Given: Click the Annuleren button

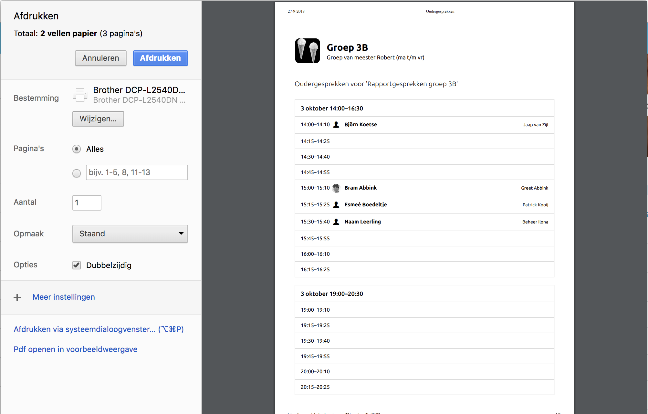Looking at the screenshot, I should click(x=100, y=58).
